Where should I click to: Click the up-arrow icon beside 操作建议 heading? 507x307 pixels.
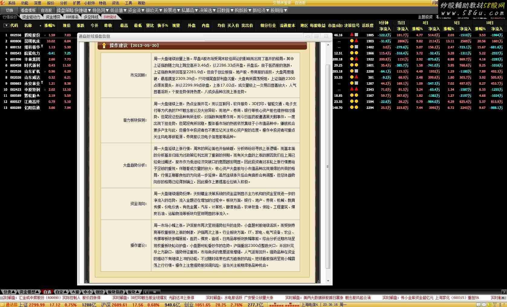tap(104, 45)
